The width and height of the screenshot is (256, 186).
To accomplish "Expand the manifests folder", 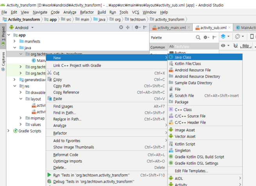I will (x=14, y=41).
